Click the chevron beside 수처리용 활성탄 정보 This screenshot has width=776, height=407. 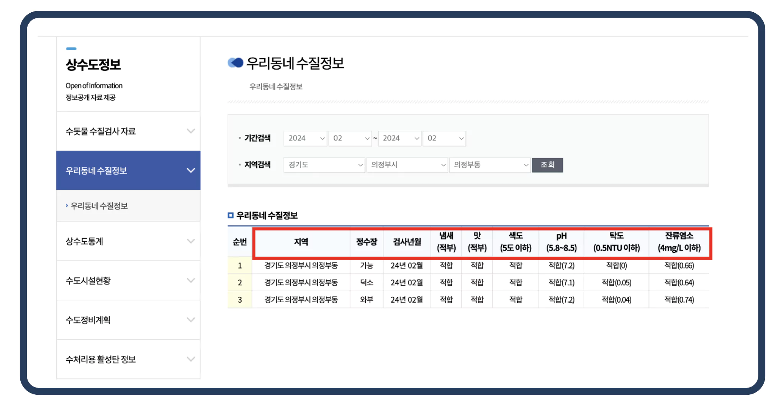(191, 359)
